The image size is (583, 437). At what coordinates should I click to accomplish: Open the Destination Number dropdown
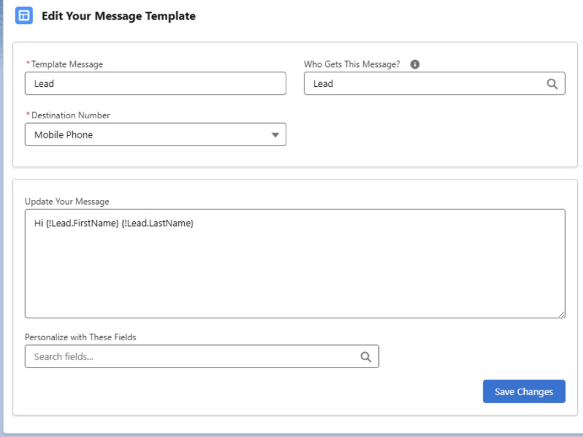point(156,135)
